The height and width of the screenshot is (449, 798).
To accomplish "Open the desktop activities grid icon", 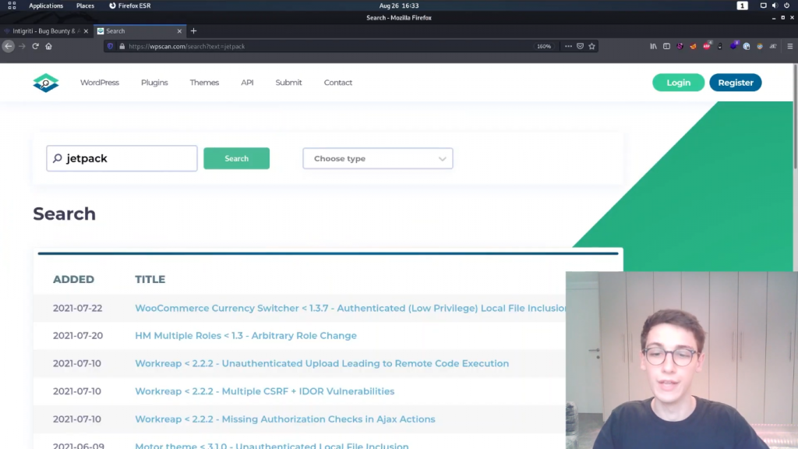I will (12, 5).
